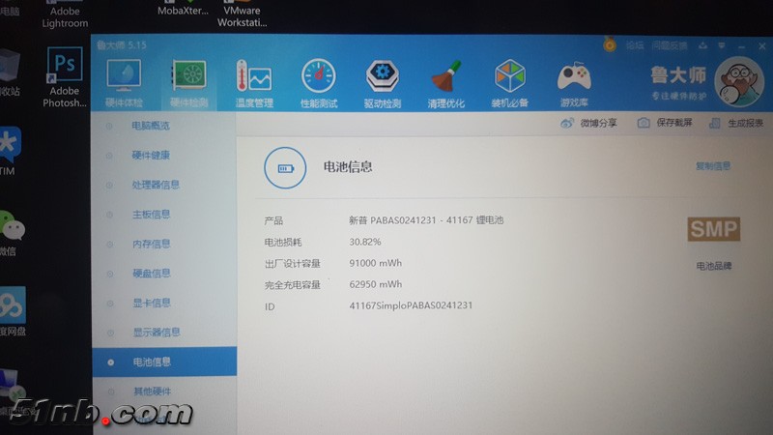Click the battery loss value 30.82%
This screenshot has height=435, width=773.
click(365, 242)
